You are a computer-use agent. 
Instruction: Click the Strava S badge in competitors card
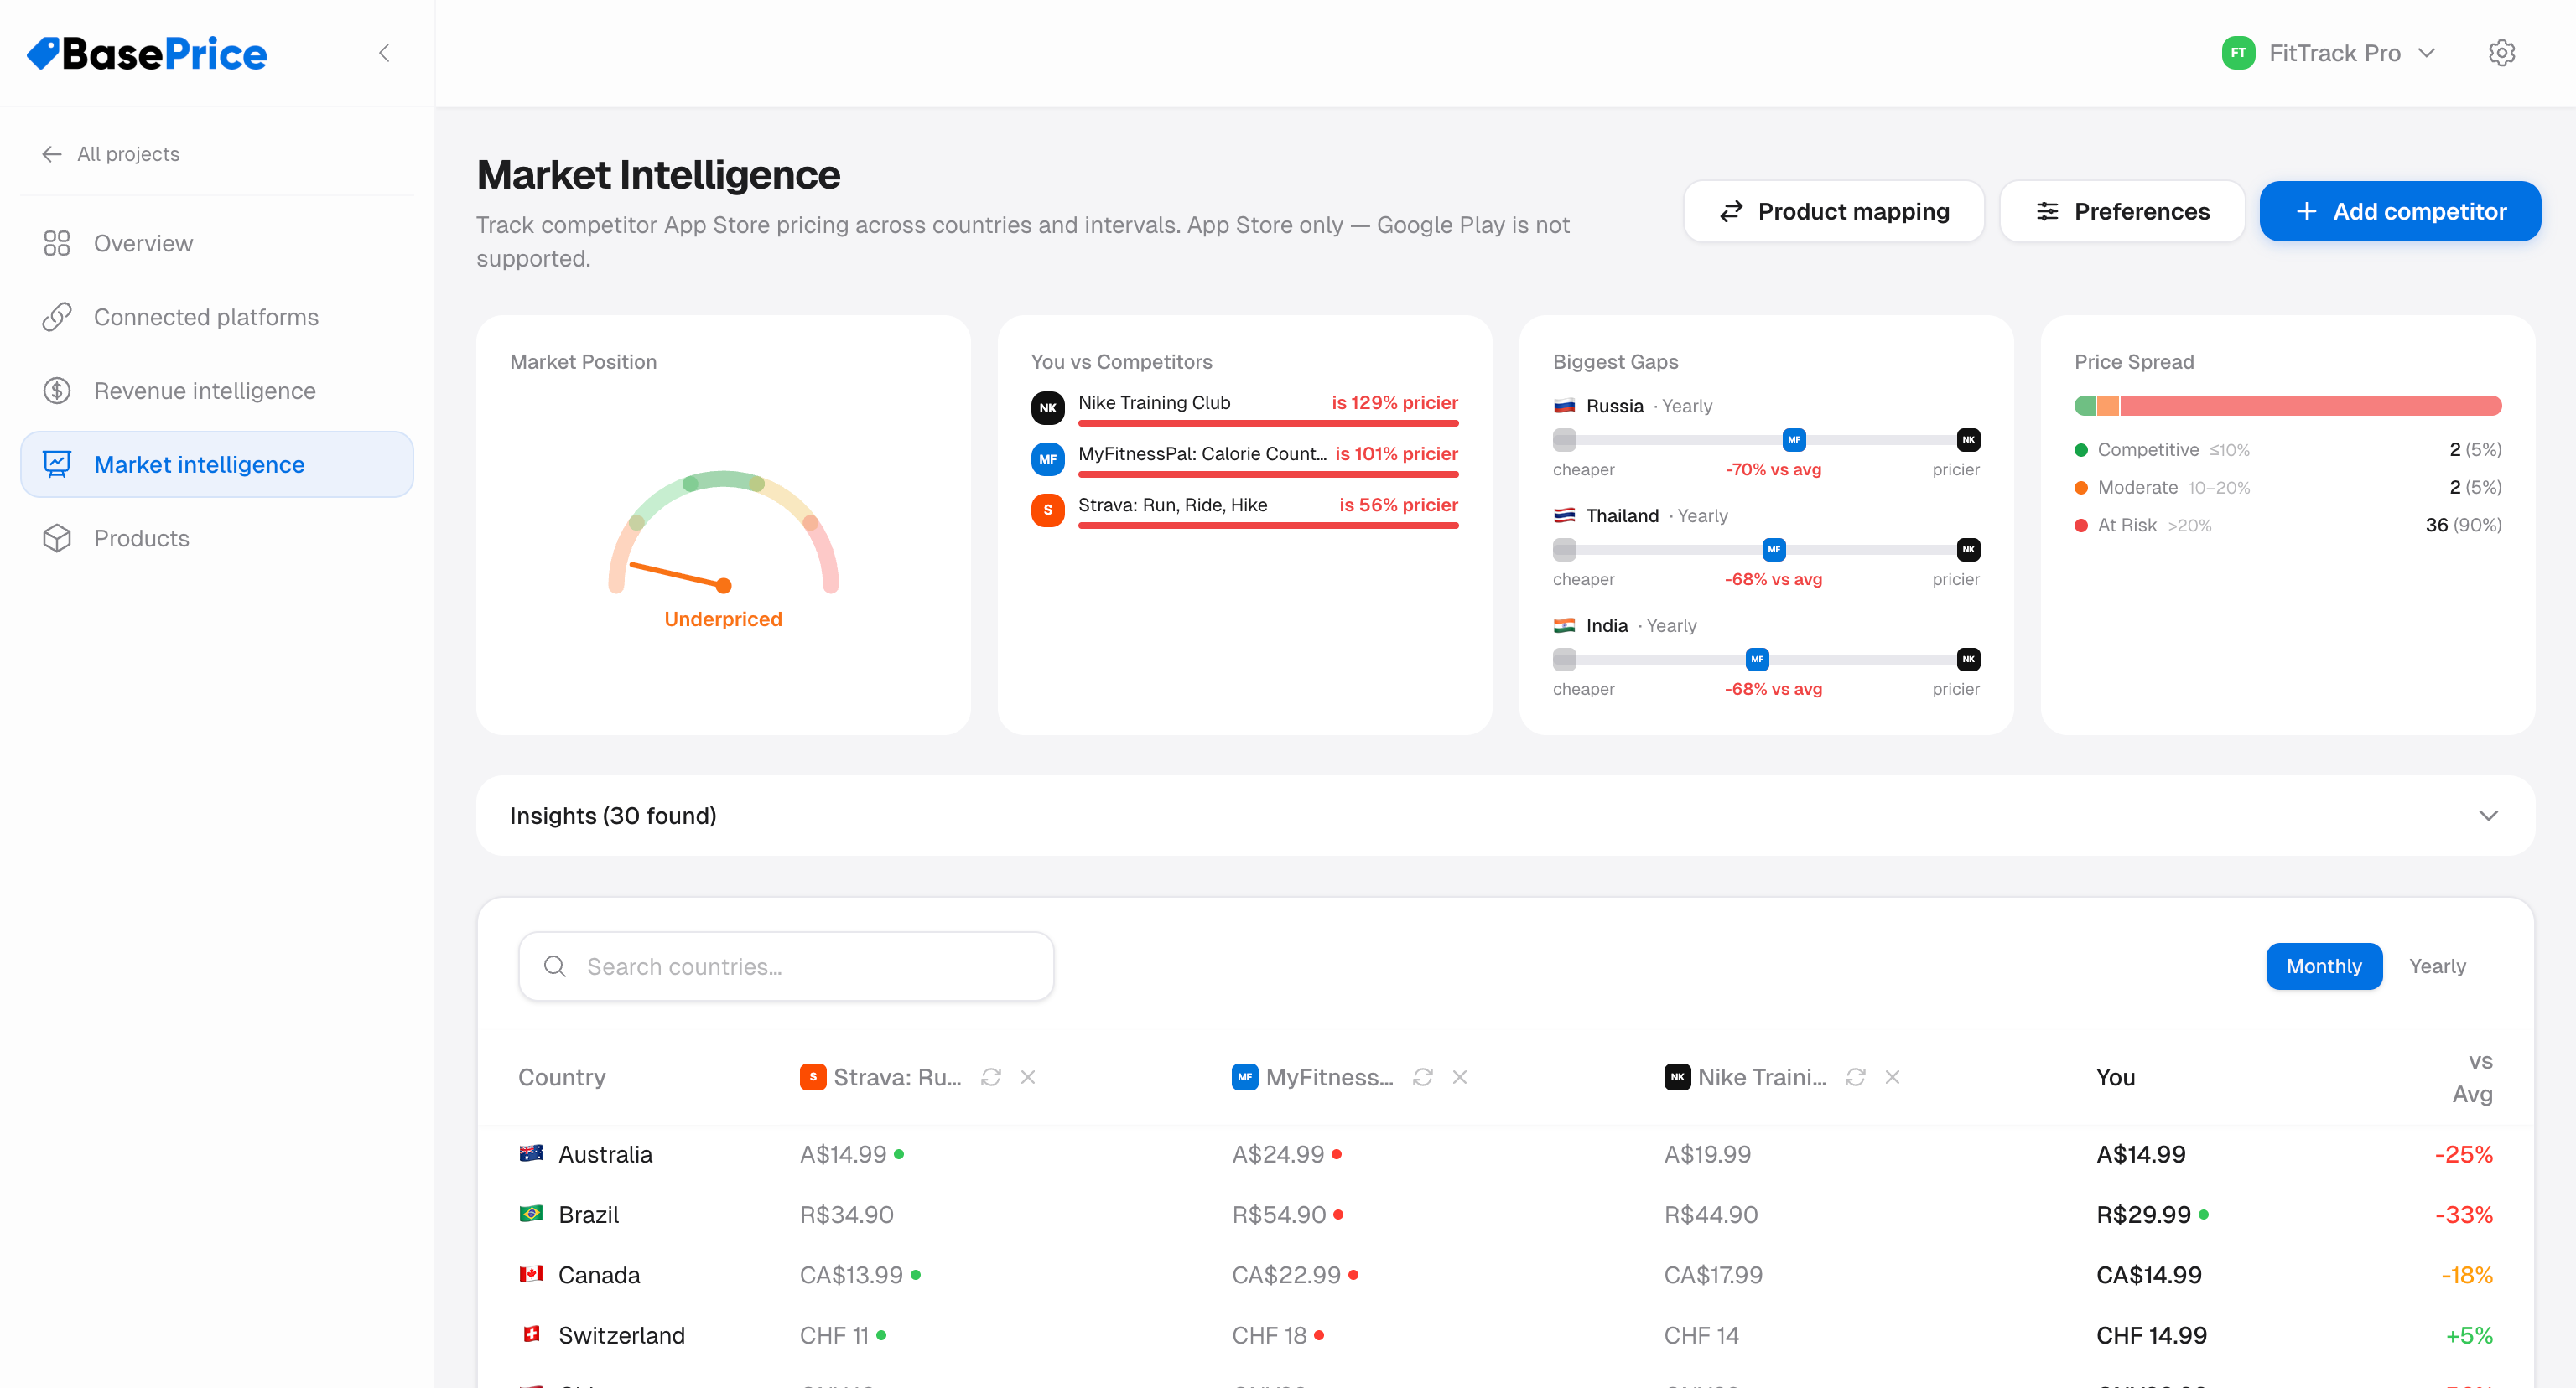[x=1048, y=510]
